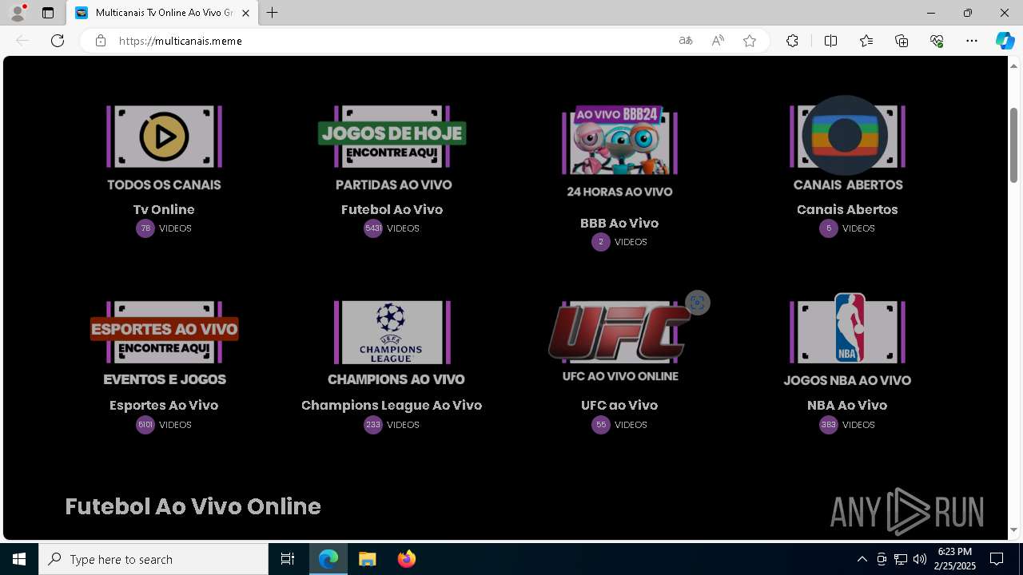The image size is (1023, 575).
Task: Open the profile avatar menu
Action: (18, 13)
